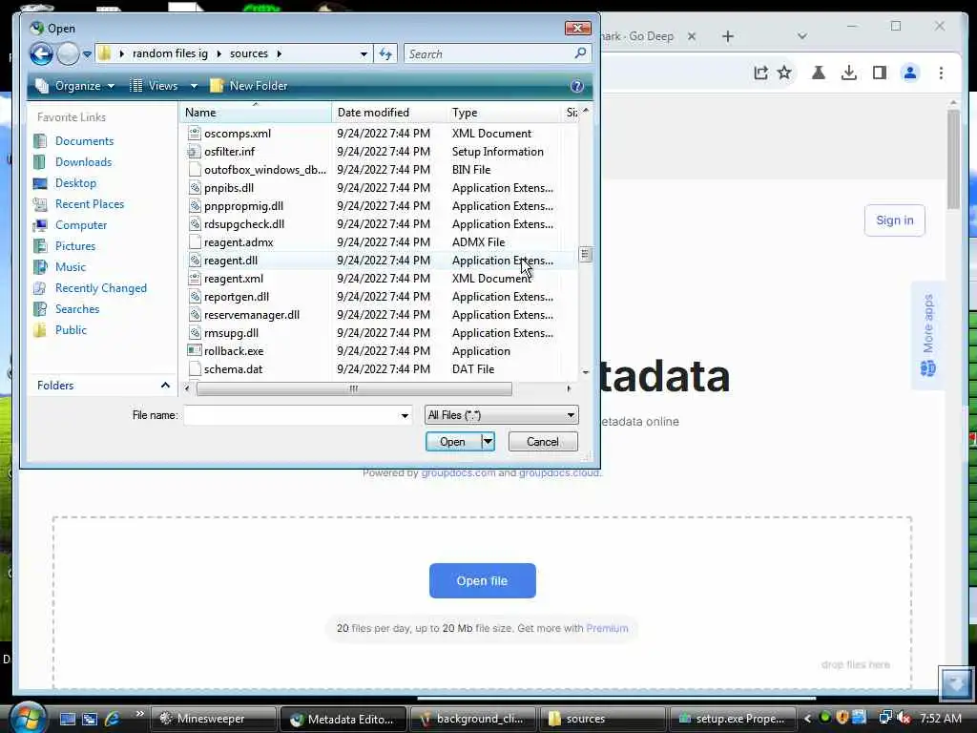Open browser downloads icon
Screen dimensions: 977x733
click(848, 73)
